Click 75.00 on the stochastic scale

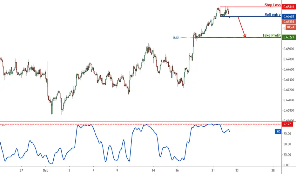tap(287, 134)
